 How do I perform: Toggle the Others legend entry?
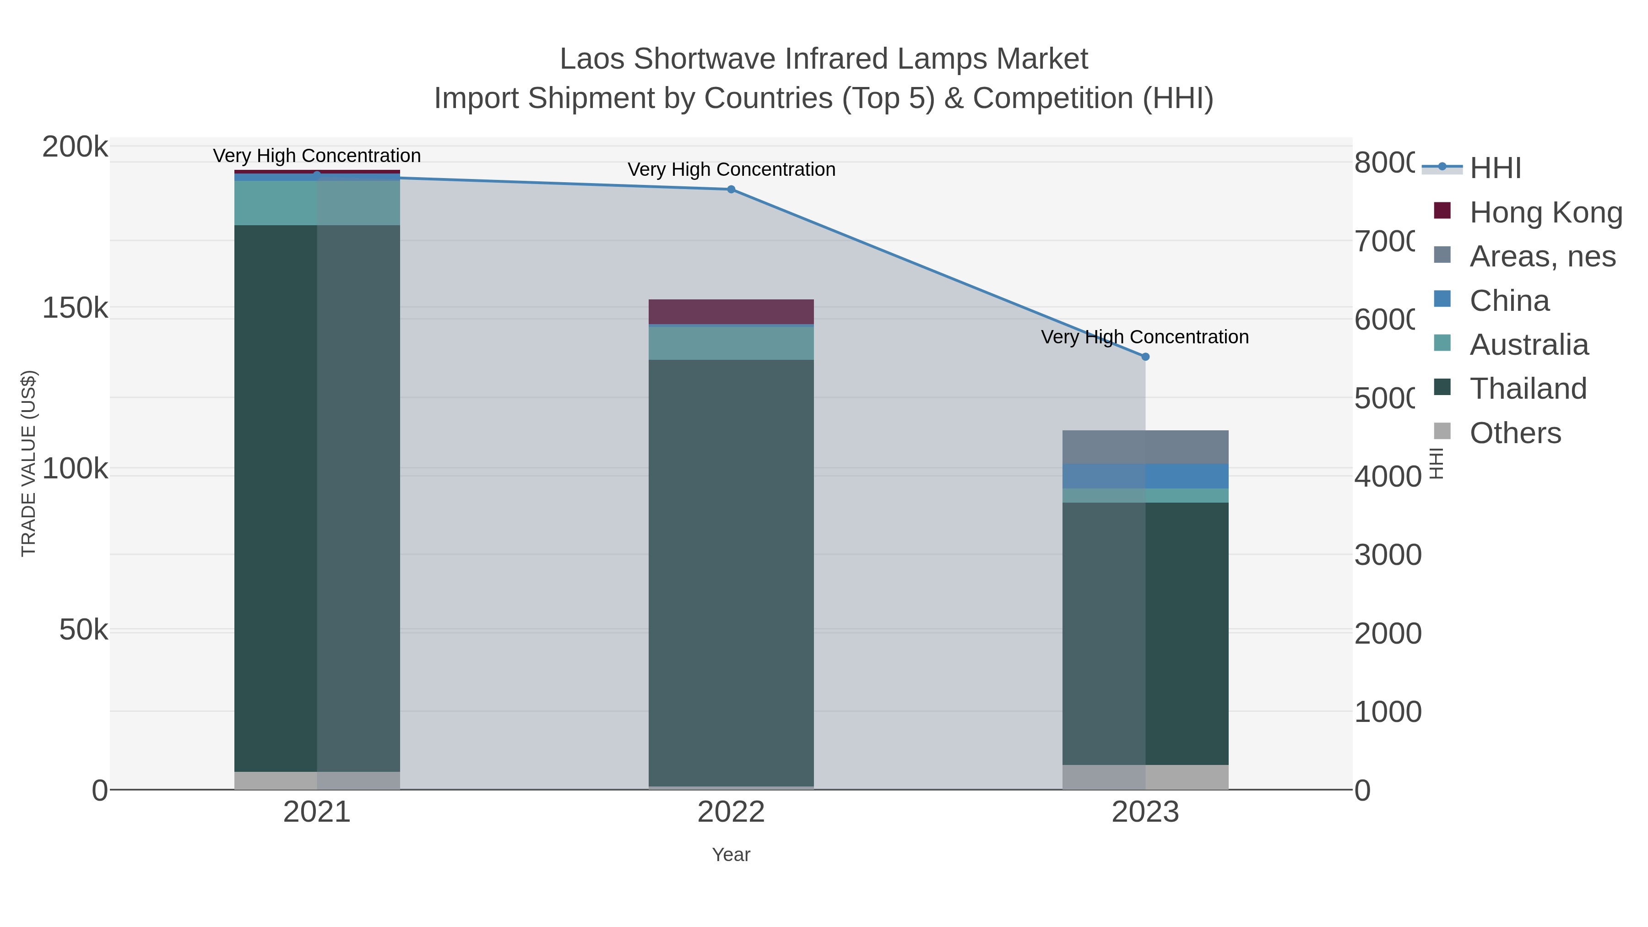pyautogui.click(x=1498, y=433)
